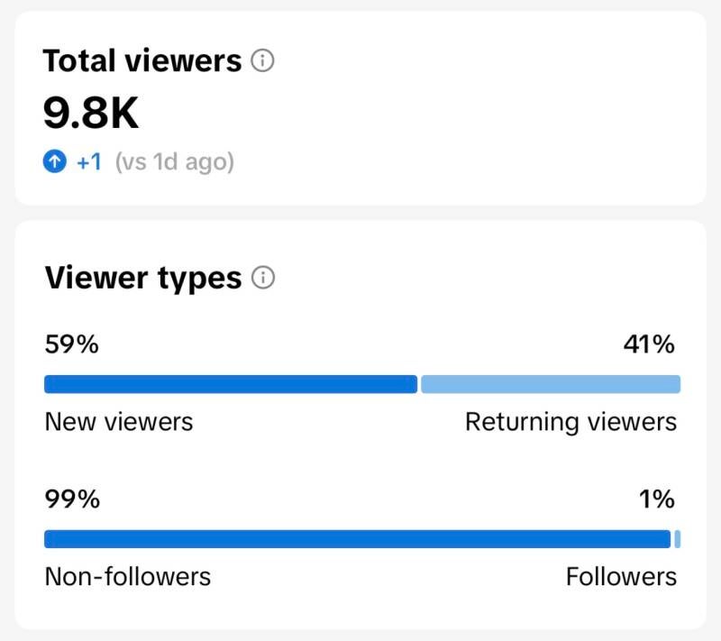Click the +1 change indicator
This screenshot has width=721, height=641.
pos(88,162)
